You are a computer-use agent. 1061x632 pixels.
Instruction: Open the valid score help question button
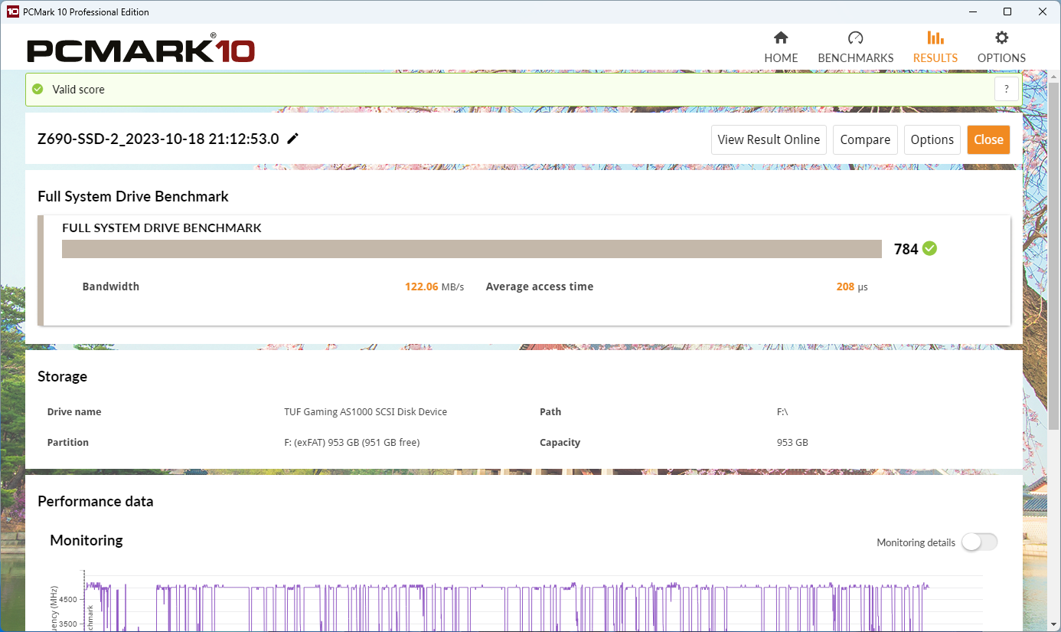coord(1007,89)
